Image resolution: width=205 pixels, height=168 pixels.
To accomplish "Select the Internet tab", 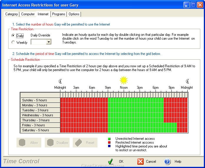I will 43,14.
